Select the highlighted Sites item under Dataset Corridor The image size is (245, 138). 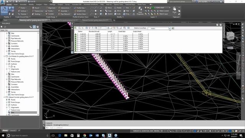[x=13, y=112]
